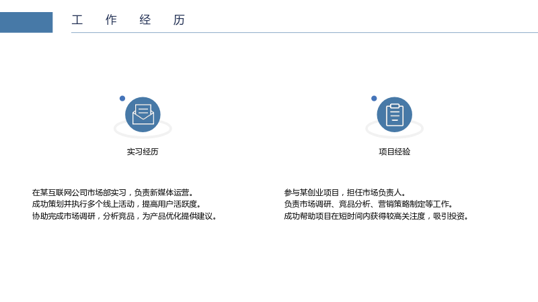
Task: Click the character 经 in the heading
Action: (145, 20)
